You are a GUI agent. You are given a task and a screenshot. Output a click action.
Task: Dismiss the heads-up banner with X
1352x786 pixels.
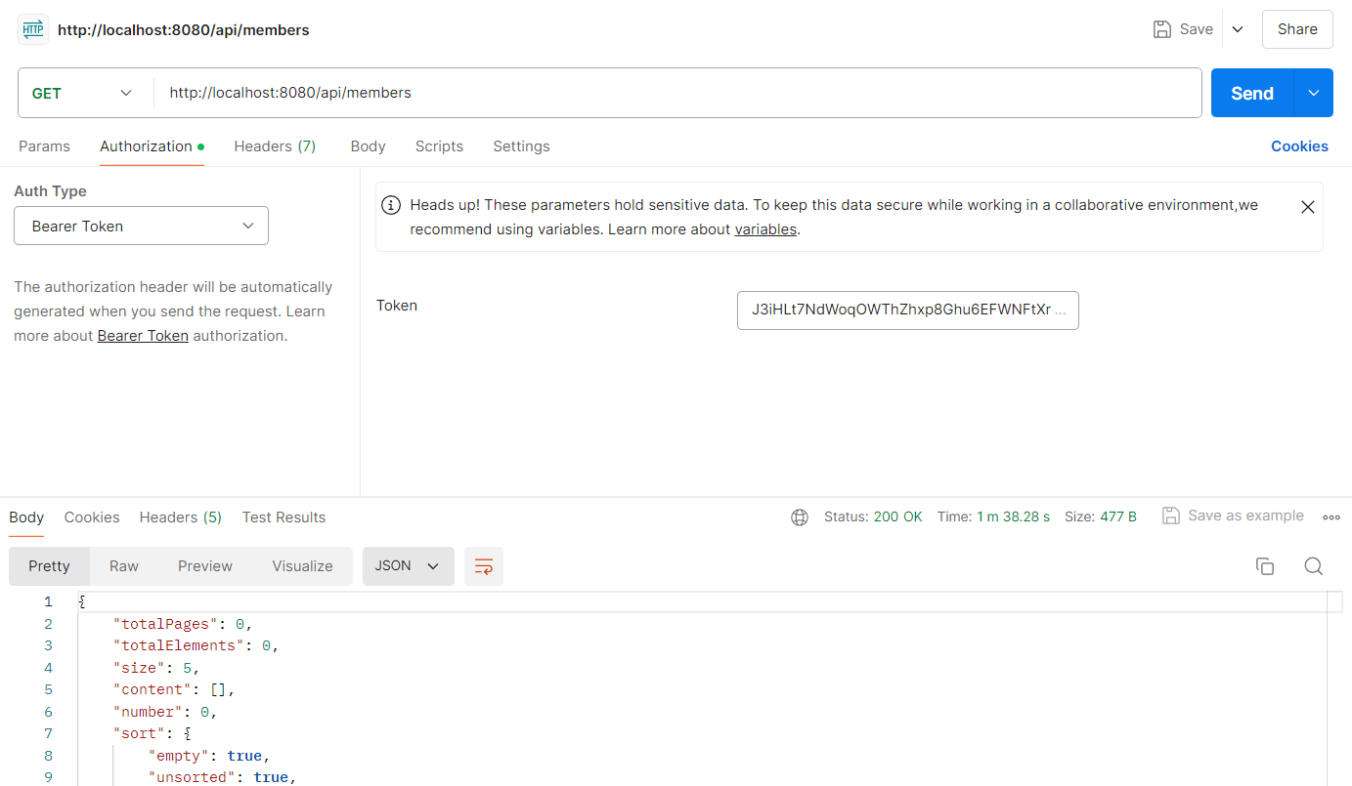pos(1307,207)
